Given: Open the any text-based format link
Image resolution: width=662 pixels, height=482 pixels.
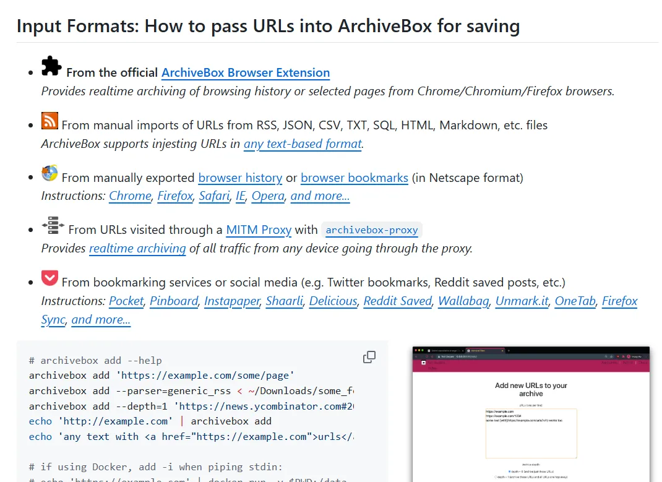Looking at the screenshot, I should 303,144.
